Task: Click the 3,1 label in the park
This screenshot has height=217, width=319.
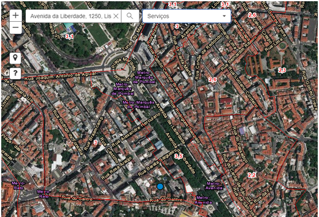Action: [69, 37]
